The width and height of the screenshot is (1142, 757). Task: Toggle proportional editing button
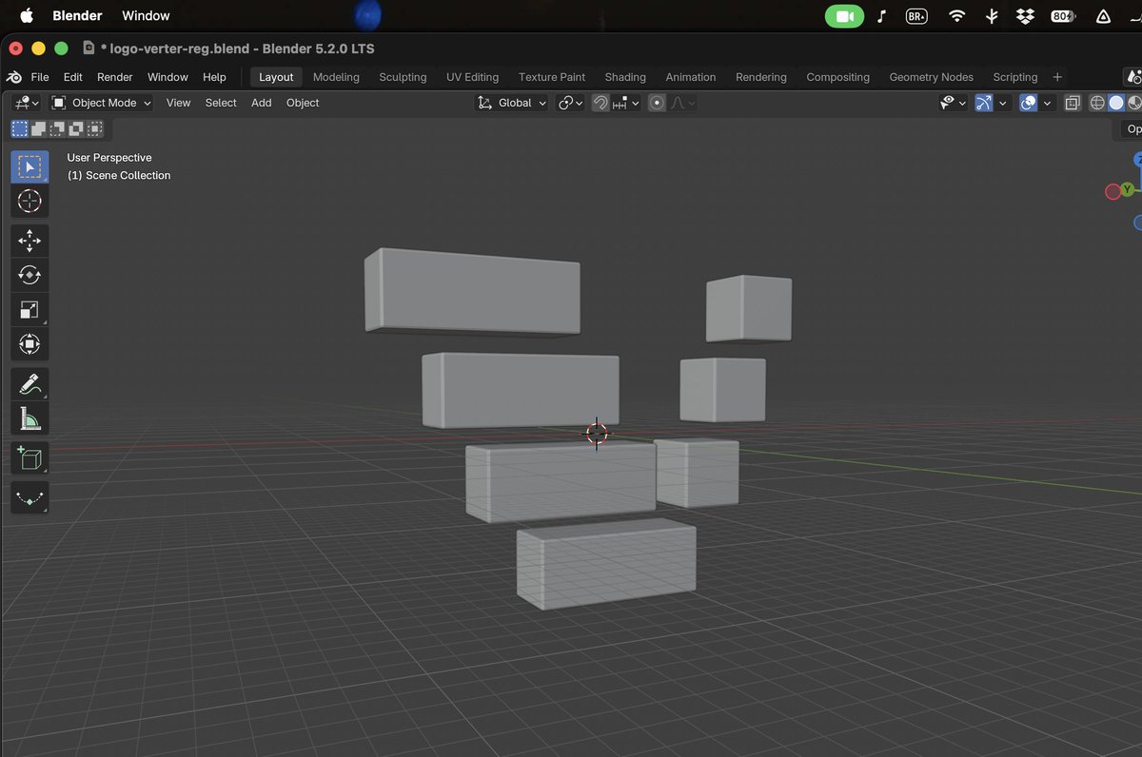pyautogui.click(x=657, y=103)
